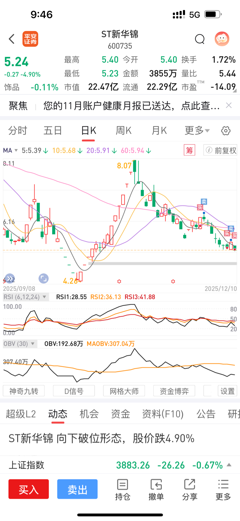The width and height of the screenshot is (240, 521).
Task: Tap the MAOBV:307.04万 value
Action: click(111, 344)
